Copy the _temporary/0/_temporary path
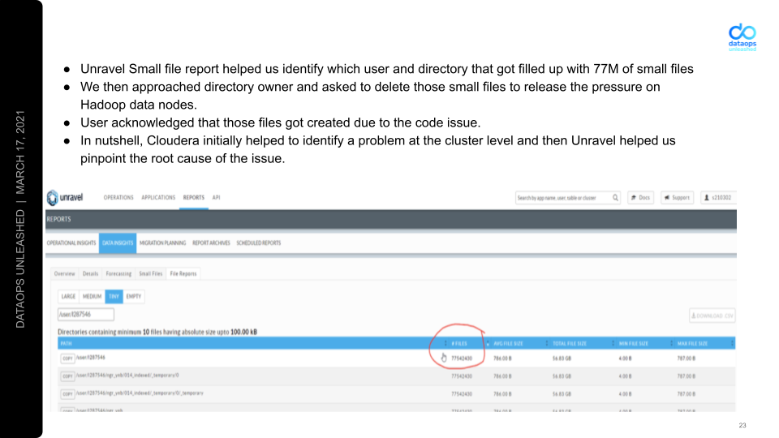Screen dimensions: 779x438 click(67, 394)
